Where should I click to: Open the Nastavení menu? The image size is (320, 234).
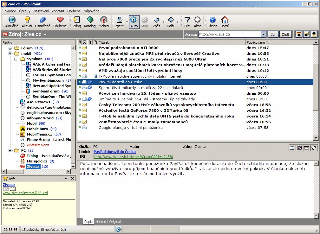pyautogui.click(x=41, y=11)
